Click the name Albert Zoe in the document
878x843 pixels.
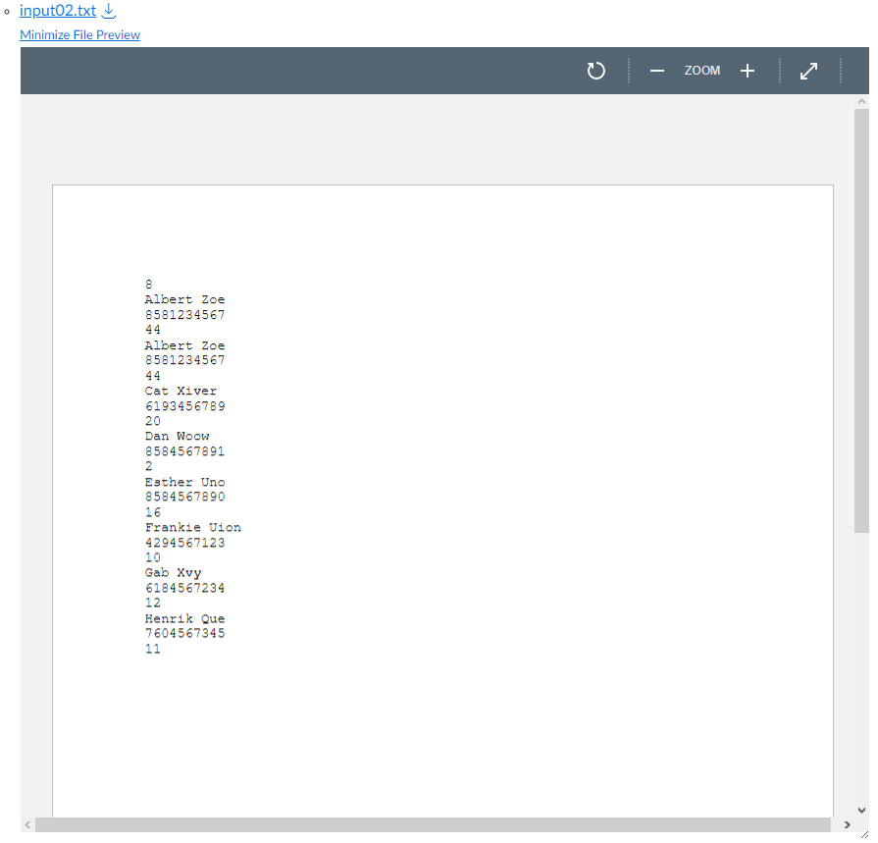pos(184,299)
